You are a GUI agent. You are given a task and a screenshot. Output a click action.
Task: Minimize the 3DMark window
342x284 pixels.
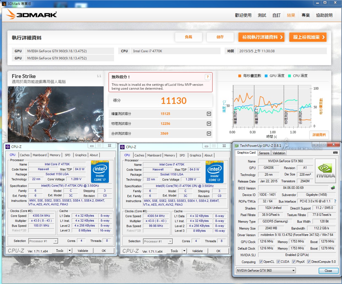click(x=318, y=3)
